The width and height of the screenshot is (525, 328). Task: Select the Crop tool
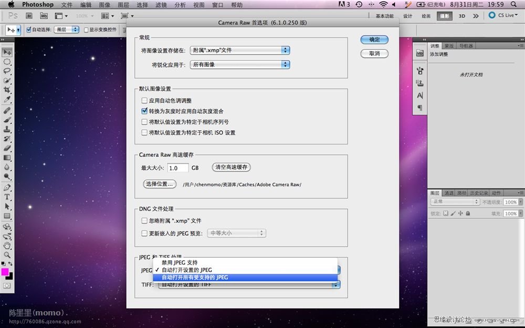(x=7, y=90)
